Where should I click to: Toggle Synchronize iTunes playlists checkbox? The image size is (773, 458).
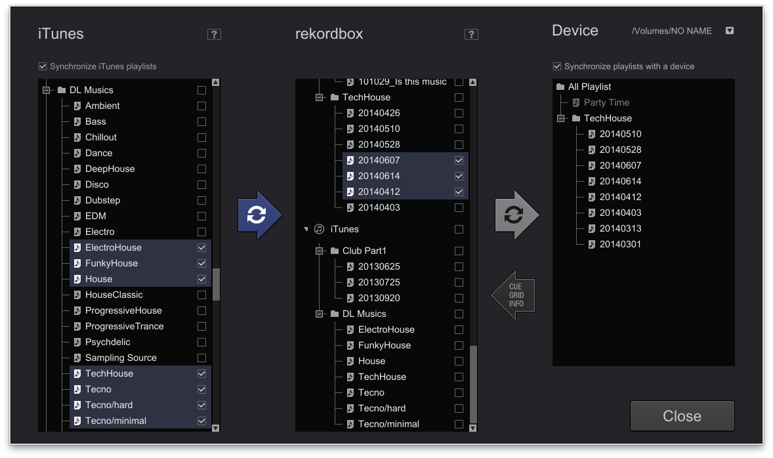43,66
